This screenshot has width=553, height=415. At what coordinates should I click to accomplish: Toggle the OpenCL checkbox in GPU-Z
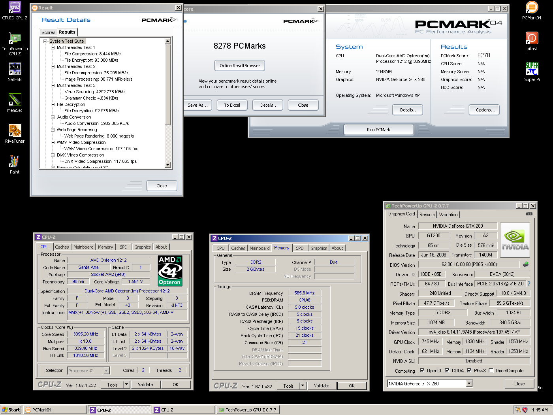(x=422, y=370)
